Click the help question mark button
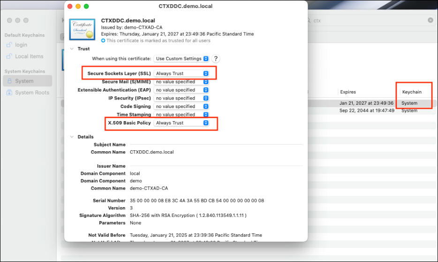Viewport: 438px width, 262px height. 216,59
